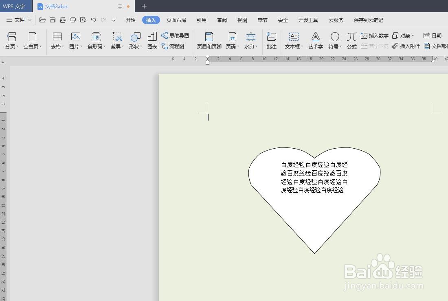Add a 水印 watermark
Image resolution: width=448 pixels, height=301 pixels.
pos(250,40)
